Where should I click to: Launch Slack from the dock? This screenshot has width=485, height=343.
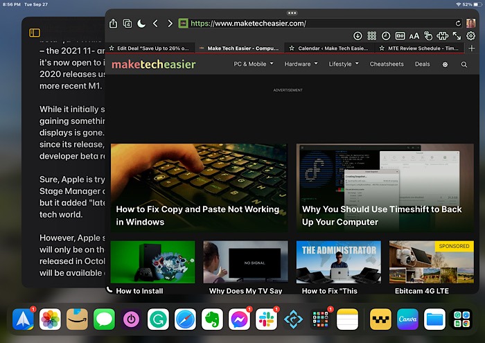[x=266, y=319]
